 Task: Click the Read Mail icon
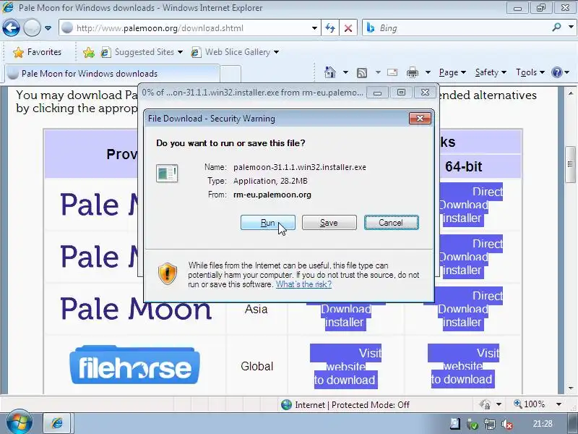(392, 72)
